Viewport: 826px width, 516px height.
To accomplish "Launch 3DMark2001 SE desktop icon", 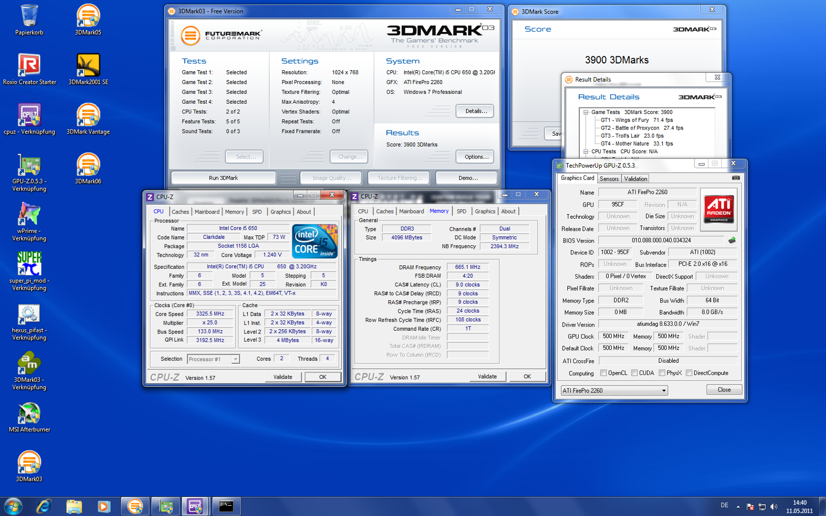I will [x=88, y=69].
